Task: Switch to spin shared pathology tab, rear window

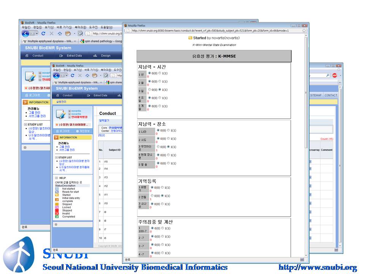Action: pos(100,41)
